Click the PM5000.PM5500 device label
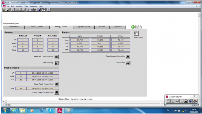 11,24
